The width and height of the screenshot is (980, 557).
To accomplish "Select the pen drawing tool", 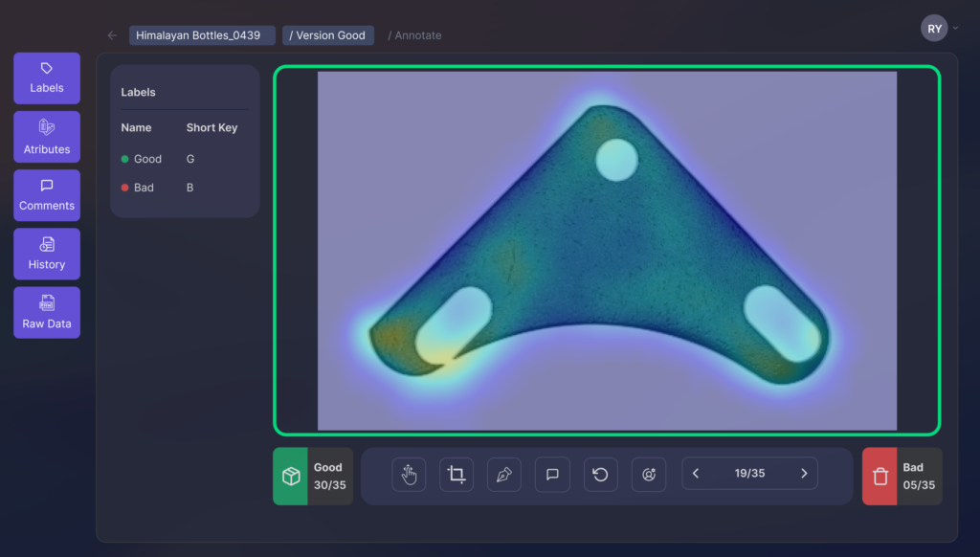I will (504, 475).
